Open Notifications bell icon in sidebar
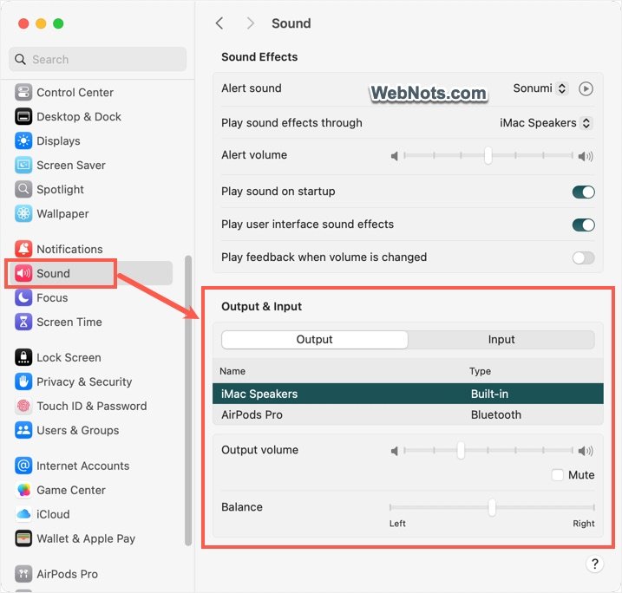The image size is (622, 593). click(x=23, y=250)
